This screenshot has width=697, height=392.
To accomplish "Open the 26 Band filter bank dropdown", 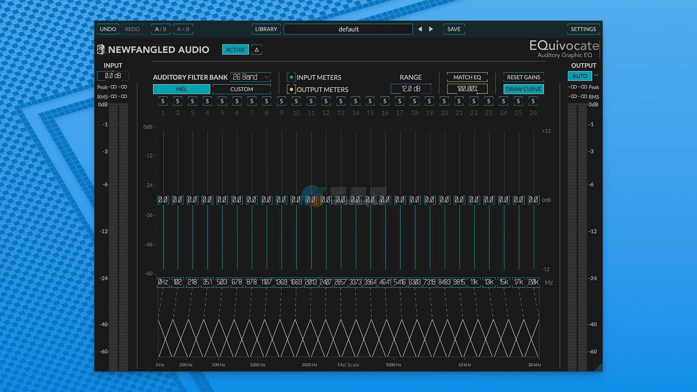I will 250,77.
